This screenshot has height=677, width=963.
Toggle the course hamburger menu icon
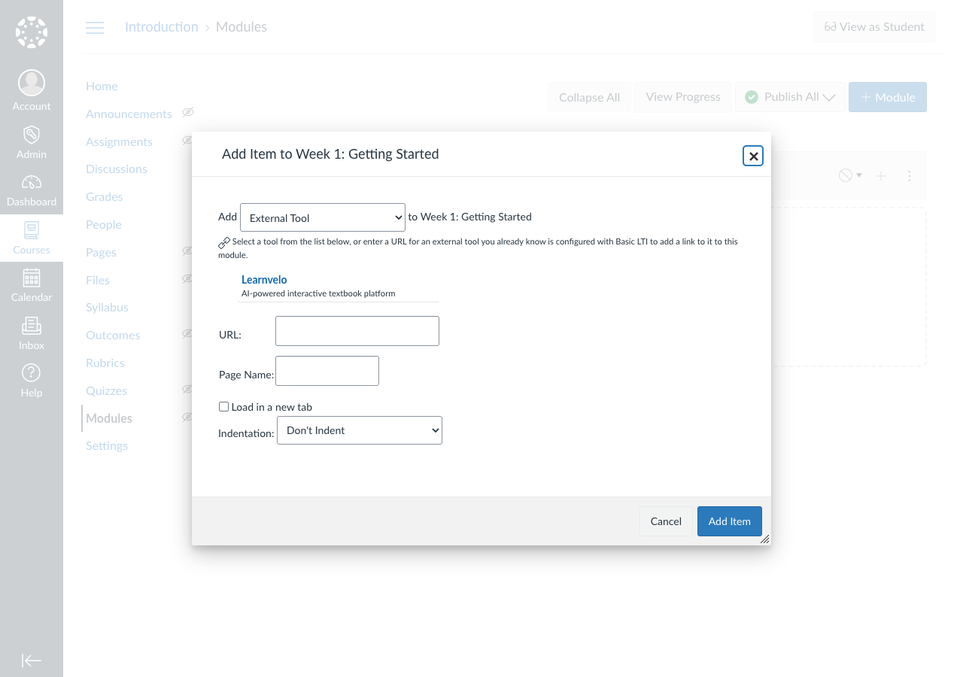click(95, 28)
